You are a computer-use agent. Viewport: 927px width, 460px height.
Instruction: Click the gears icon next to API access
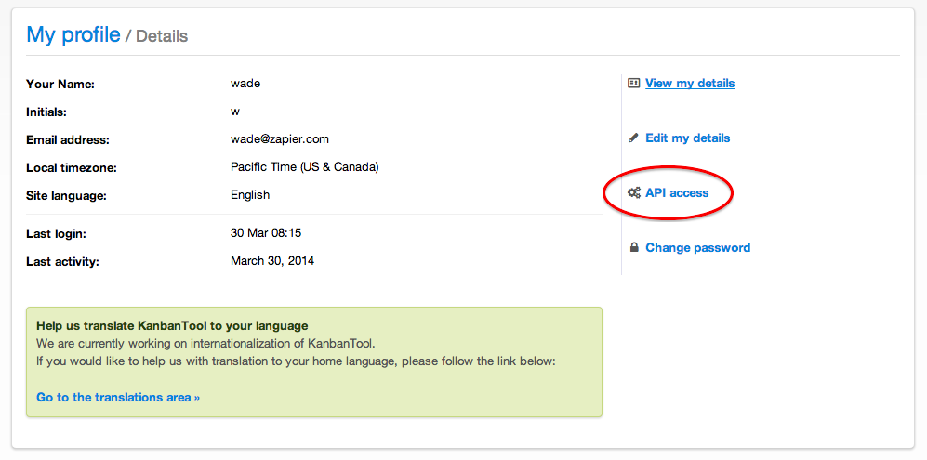point(634,192)
